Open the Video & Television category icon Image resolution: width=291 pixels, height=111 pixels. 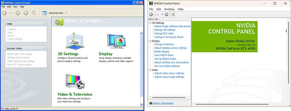(75, 81)
